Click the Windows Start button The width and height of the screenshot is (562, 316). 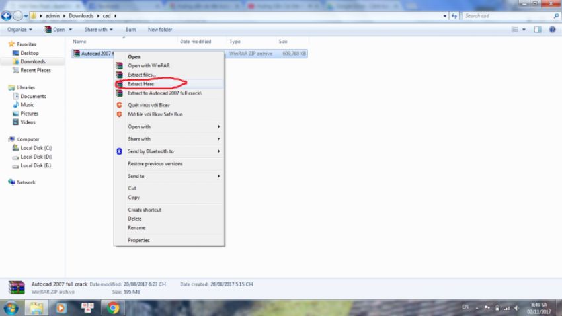[x=11, y=308]
